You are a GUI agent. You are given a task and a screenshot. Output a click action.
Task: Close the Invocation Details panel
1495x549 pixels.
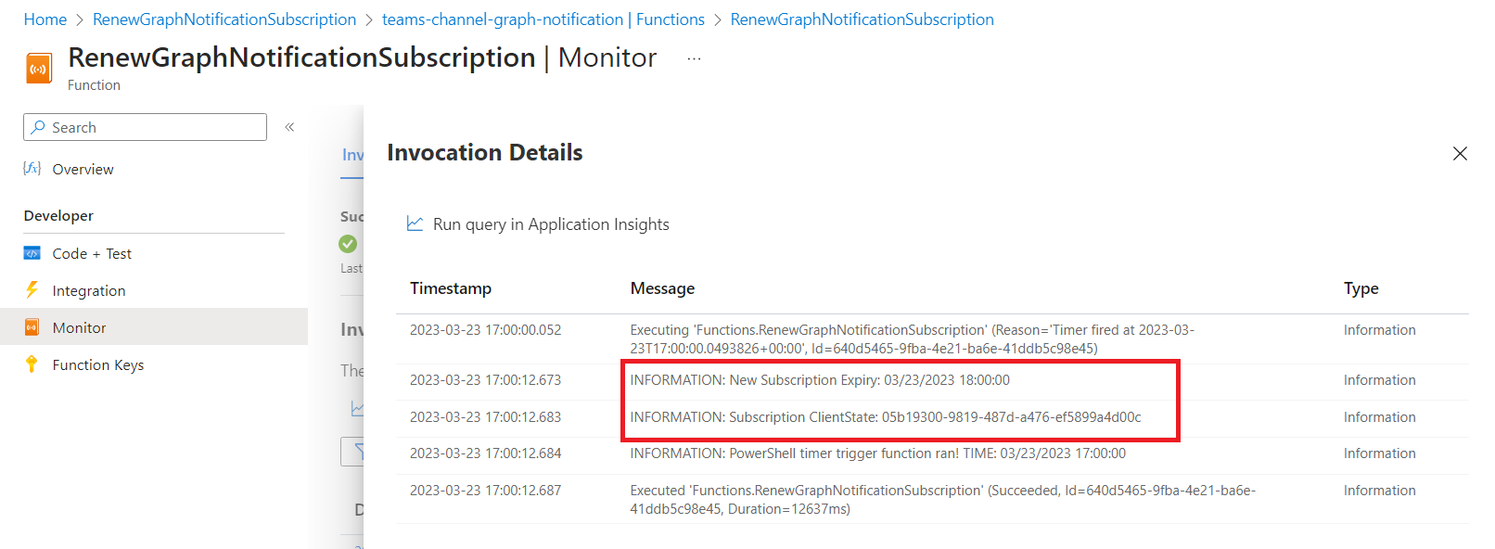pyautogui.click(x=1460, y=154)
